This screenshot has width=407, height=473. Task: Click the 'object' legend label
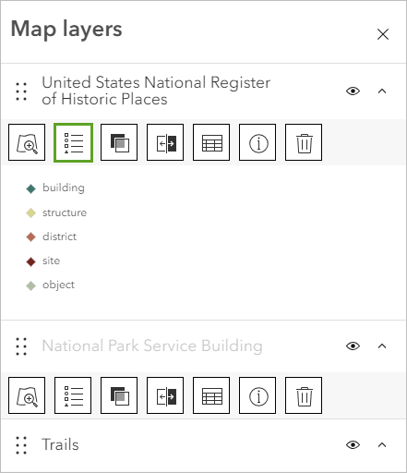click(x=58, y=285)
